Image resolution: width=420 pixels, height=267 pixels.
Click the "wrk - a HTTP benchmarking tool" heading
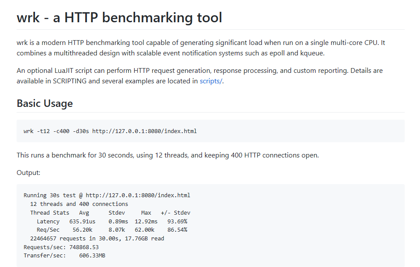(119, 18)
